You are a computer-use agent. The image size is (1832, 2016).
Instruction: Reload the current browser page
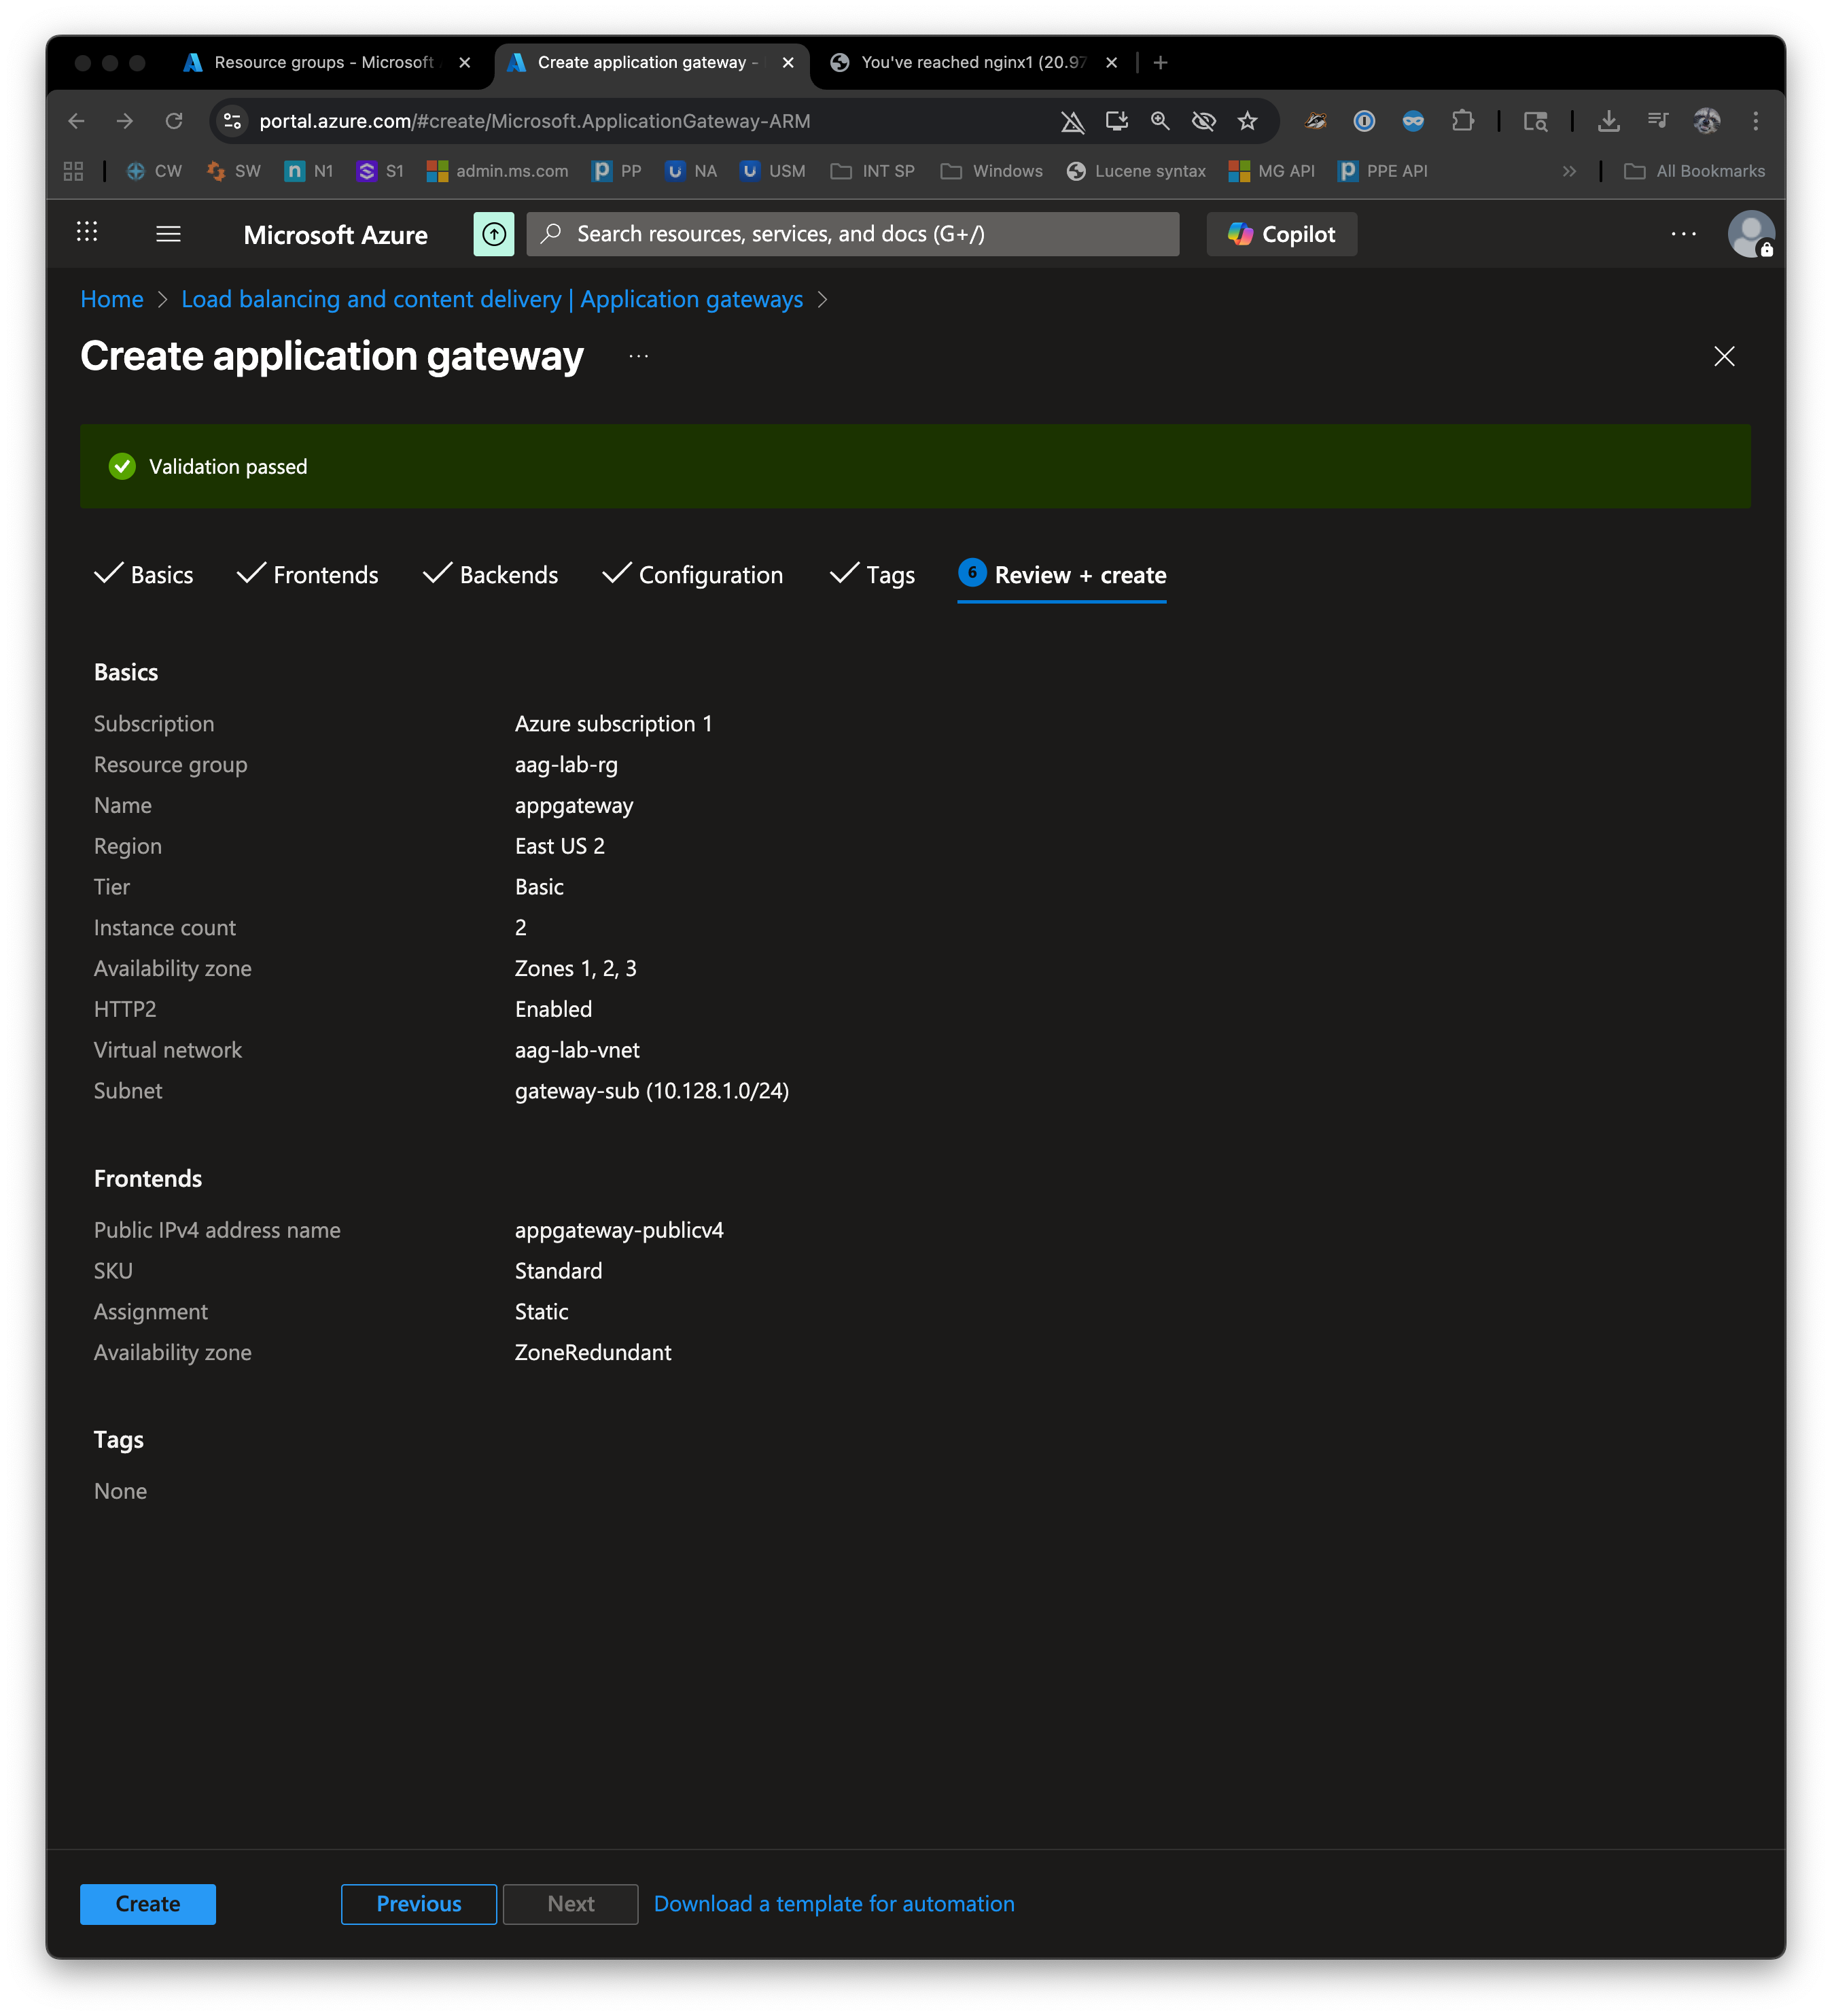174,121
